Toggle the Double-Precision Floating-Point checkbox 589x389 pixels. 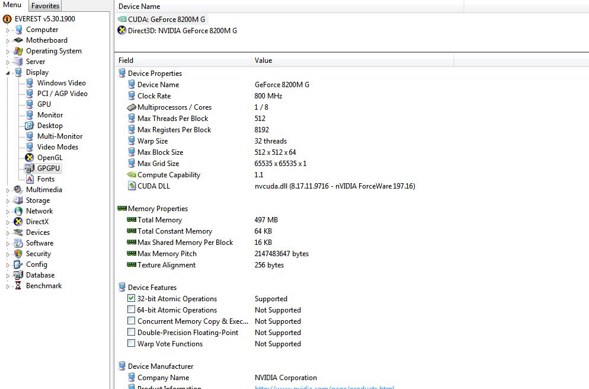tap(131, 332)
